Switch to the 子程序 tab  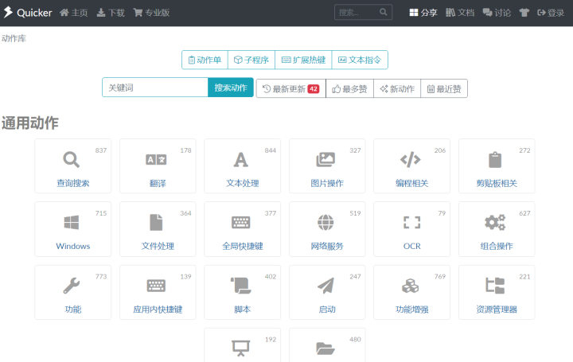point(251,60)
